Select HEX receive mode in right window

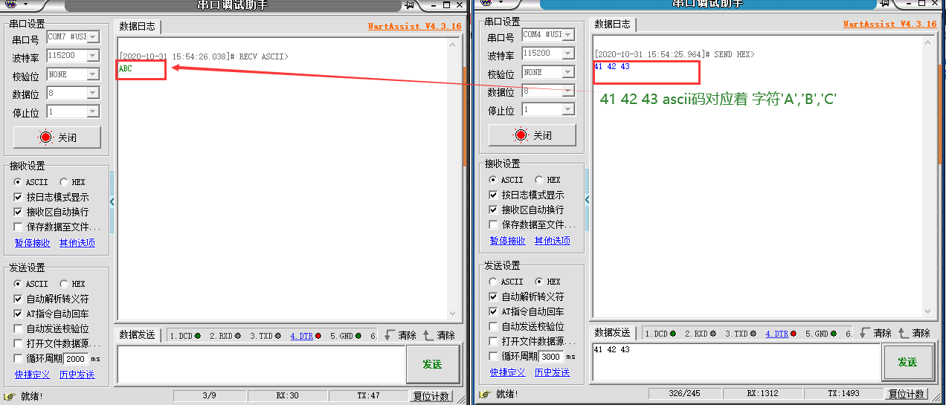tap(539, 180)
